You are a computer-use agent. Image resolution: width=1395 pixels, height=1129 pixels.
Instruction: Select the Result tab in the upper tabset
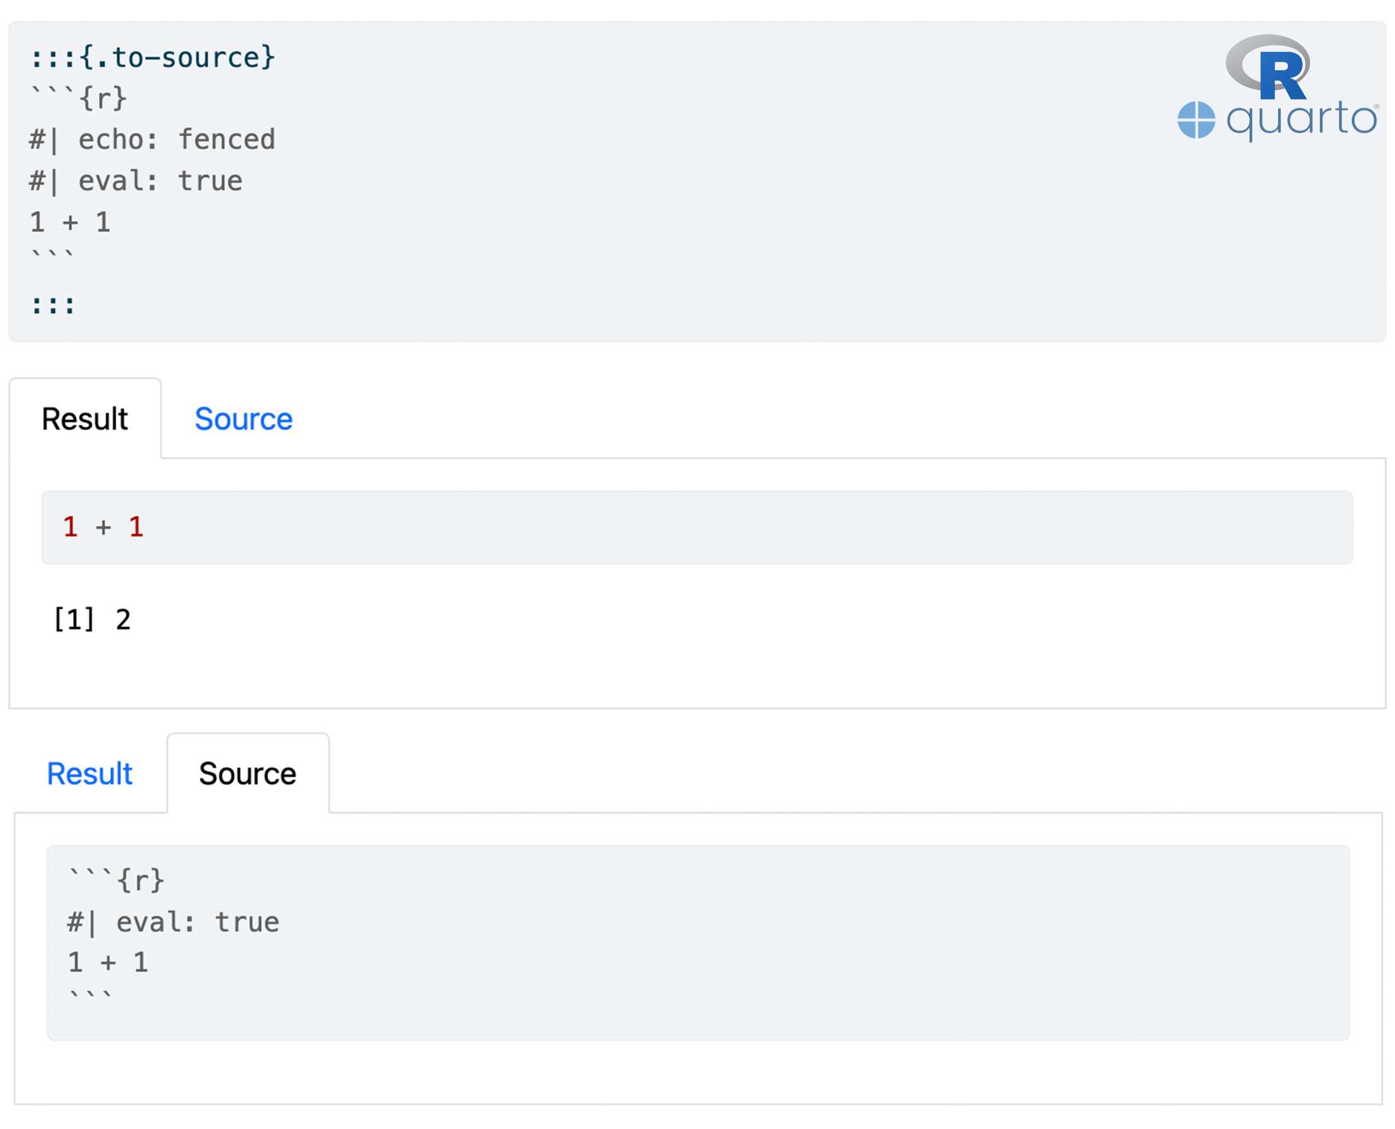click(x=84, y=419)
